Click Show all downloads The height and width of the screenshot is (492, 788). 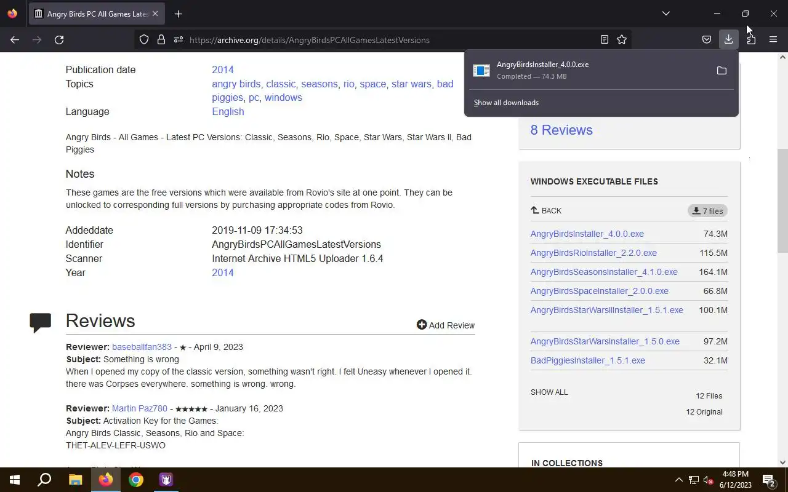[506, 103]
